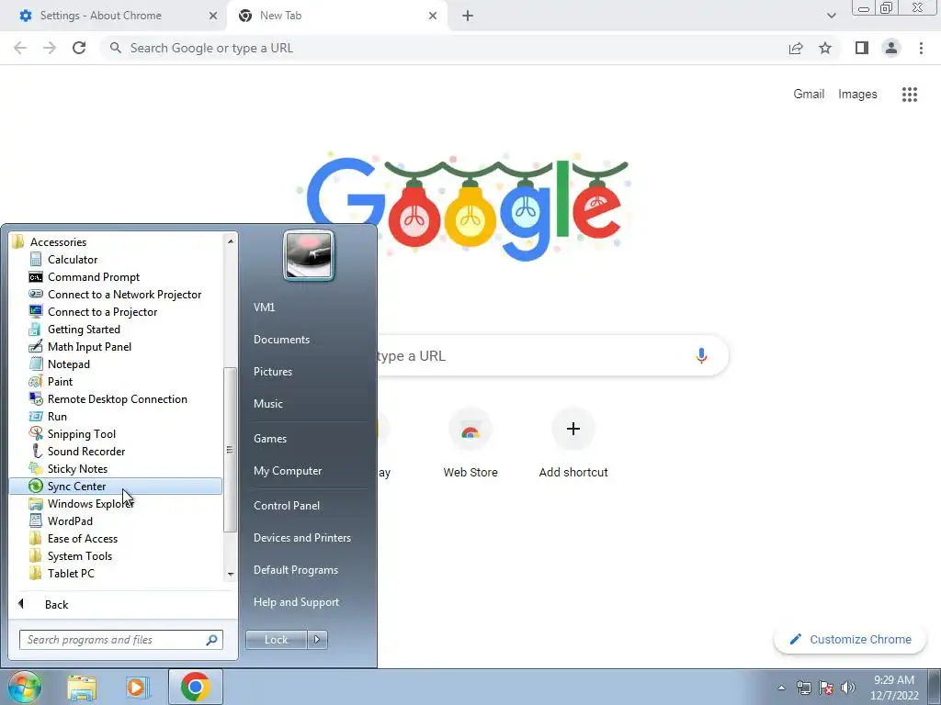Click Add shortcut tile
941x705 pixels.
(573, 443)
